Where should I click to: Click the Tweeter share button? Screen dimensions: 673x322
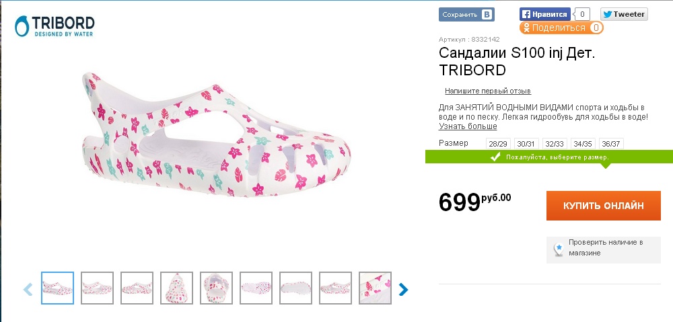click(x=624, y=14)
